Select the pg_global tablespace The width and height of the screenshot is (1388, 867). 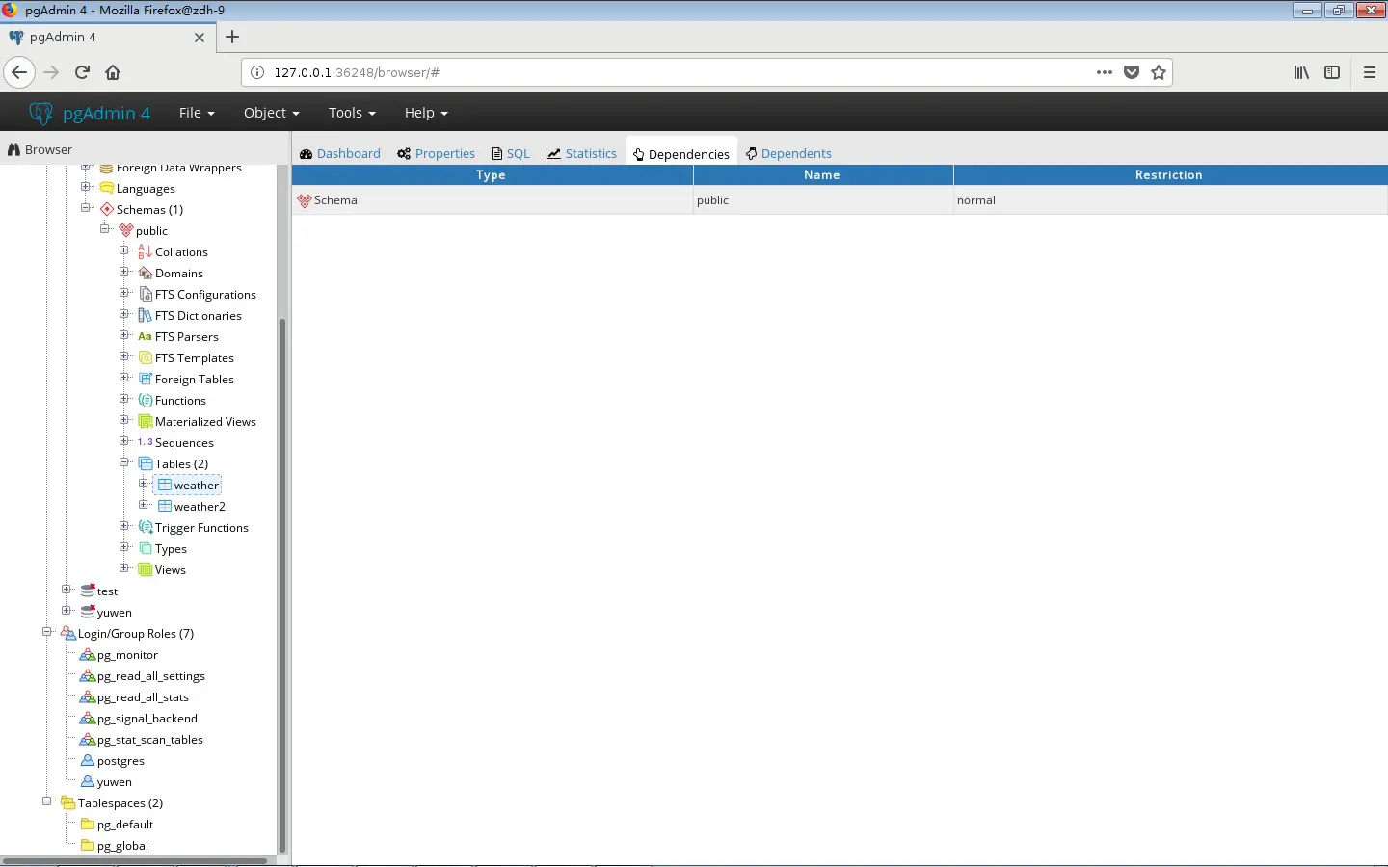coord(122,845)
